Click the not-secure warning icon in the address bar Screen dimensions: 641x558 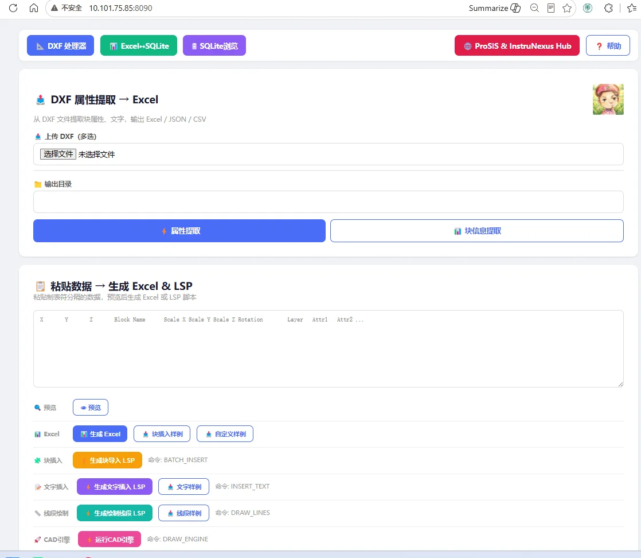[54, 8]
